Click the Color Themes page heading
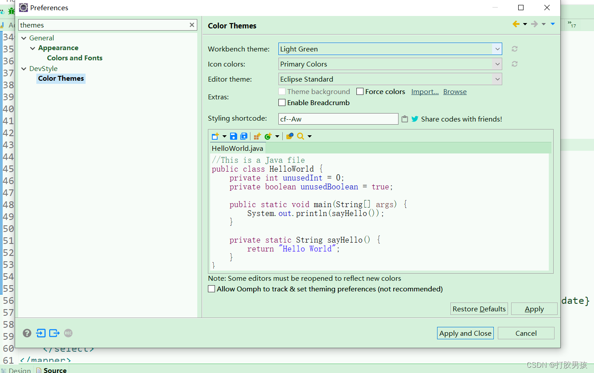 [x=232, y=26]
